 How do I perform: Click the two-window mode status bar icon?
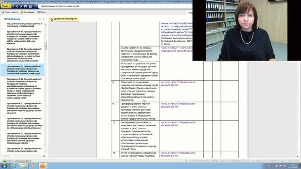4,161
